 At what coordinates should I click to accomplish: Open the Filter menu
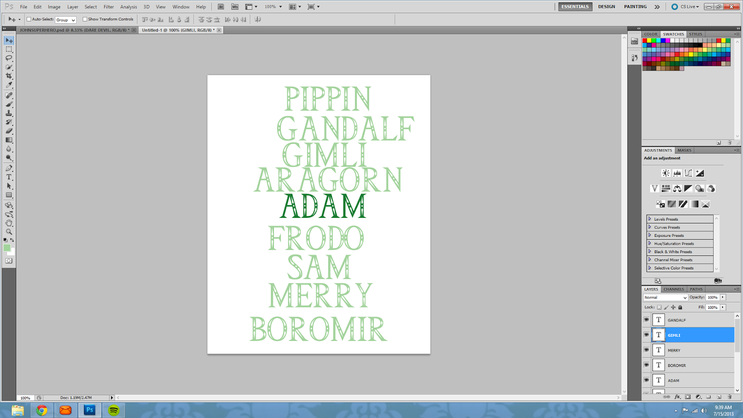(109, 7)
